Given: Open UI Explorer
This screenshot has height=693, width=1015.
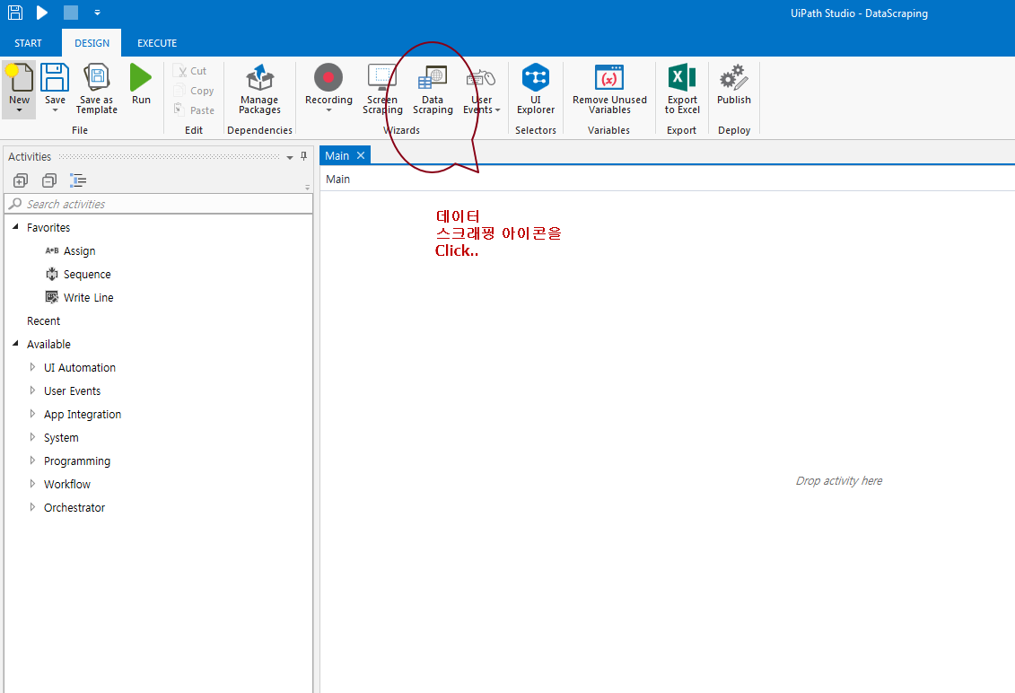Looking at the screenshot, I should click(x=536, y=90).
